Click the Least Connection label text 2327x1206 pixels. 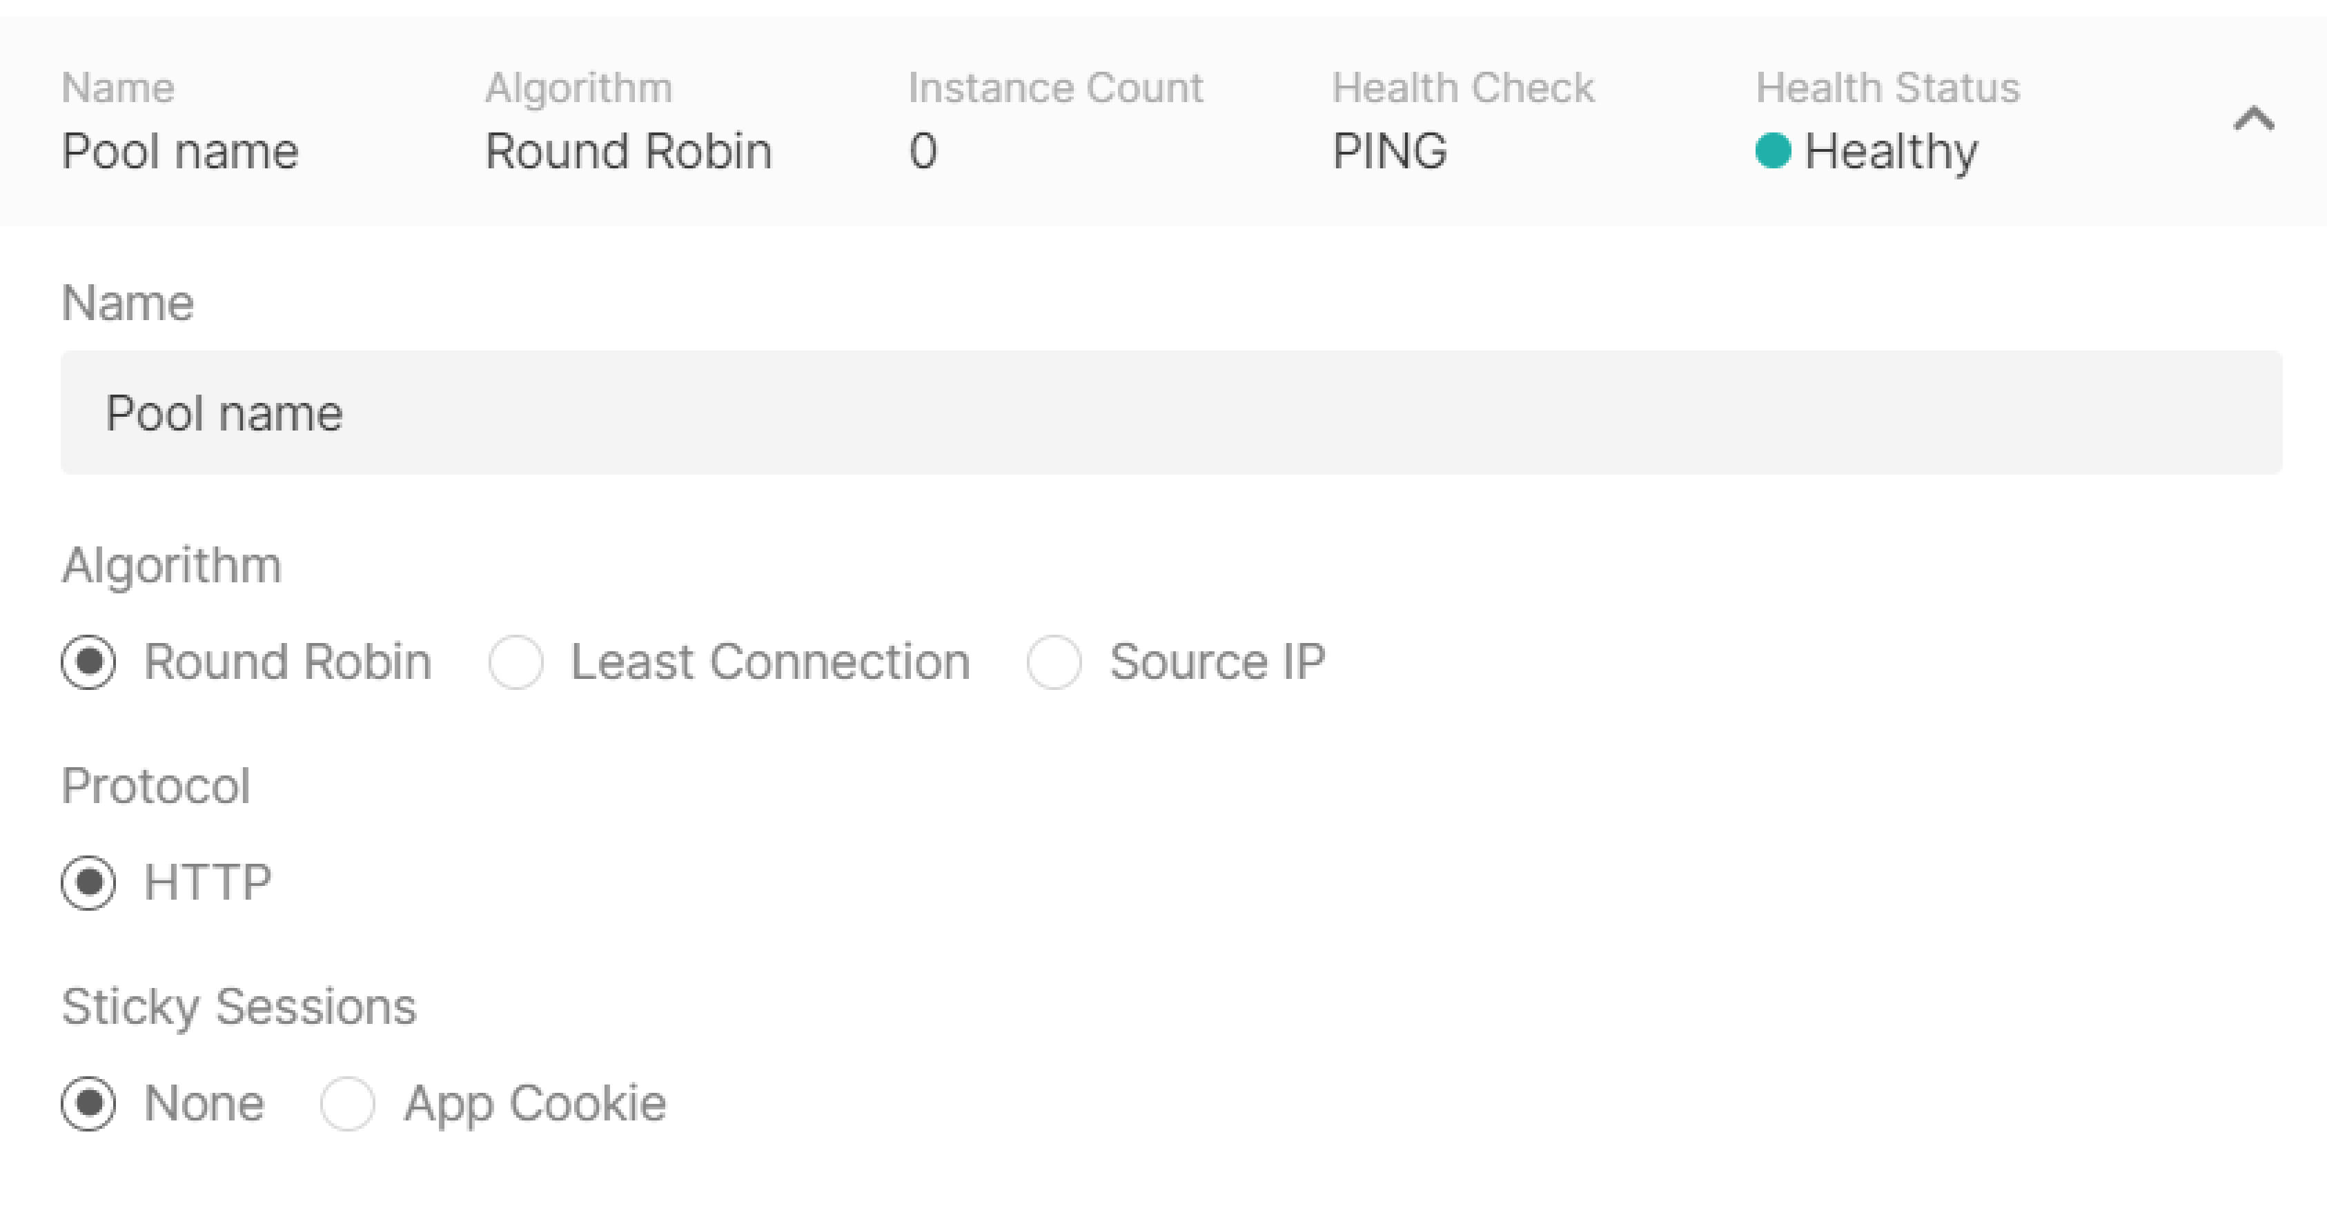coord(771,662)
